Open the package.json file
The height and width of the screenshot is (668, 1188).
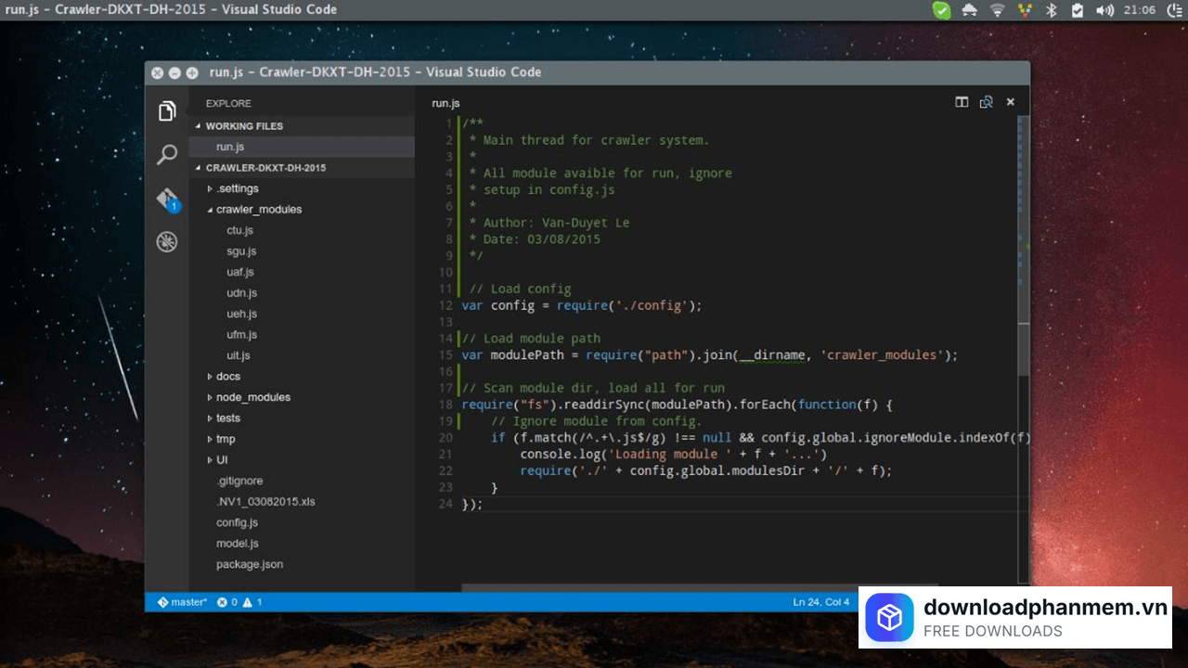click(x=249, y=564)
